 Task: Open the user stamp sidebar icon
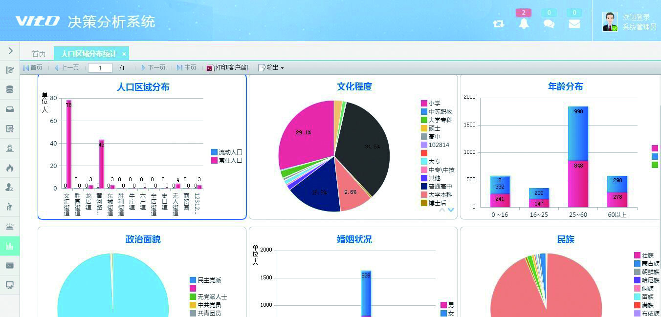10,148
